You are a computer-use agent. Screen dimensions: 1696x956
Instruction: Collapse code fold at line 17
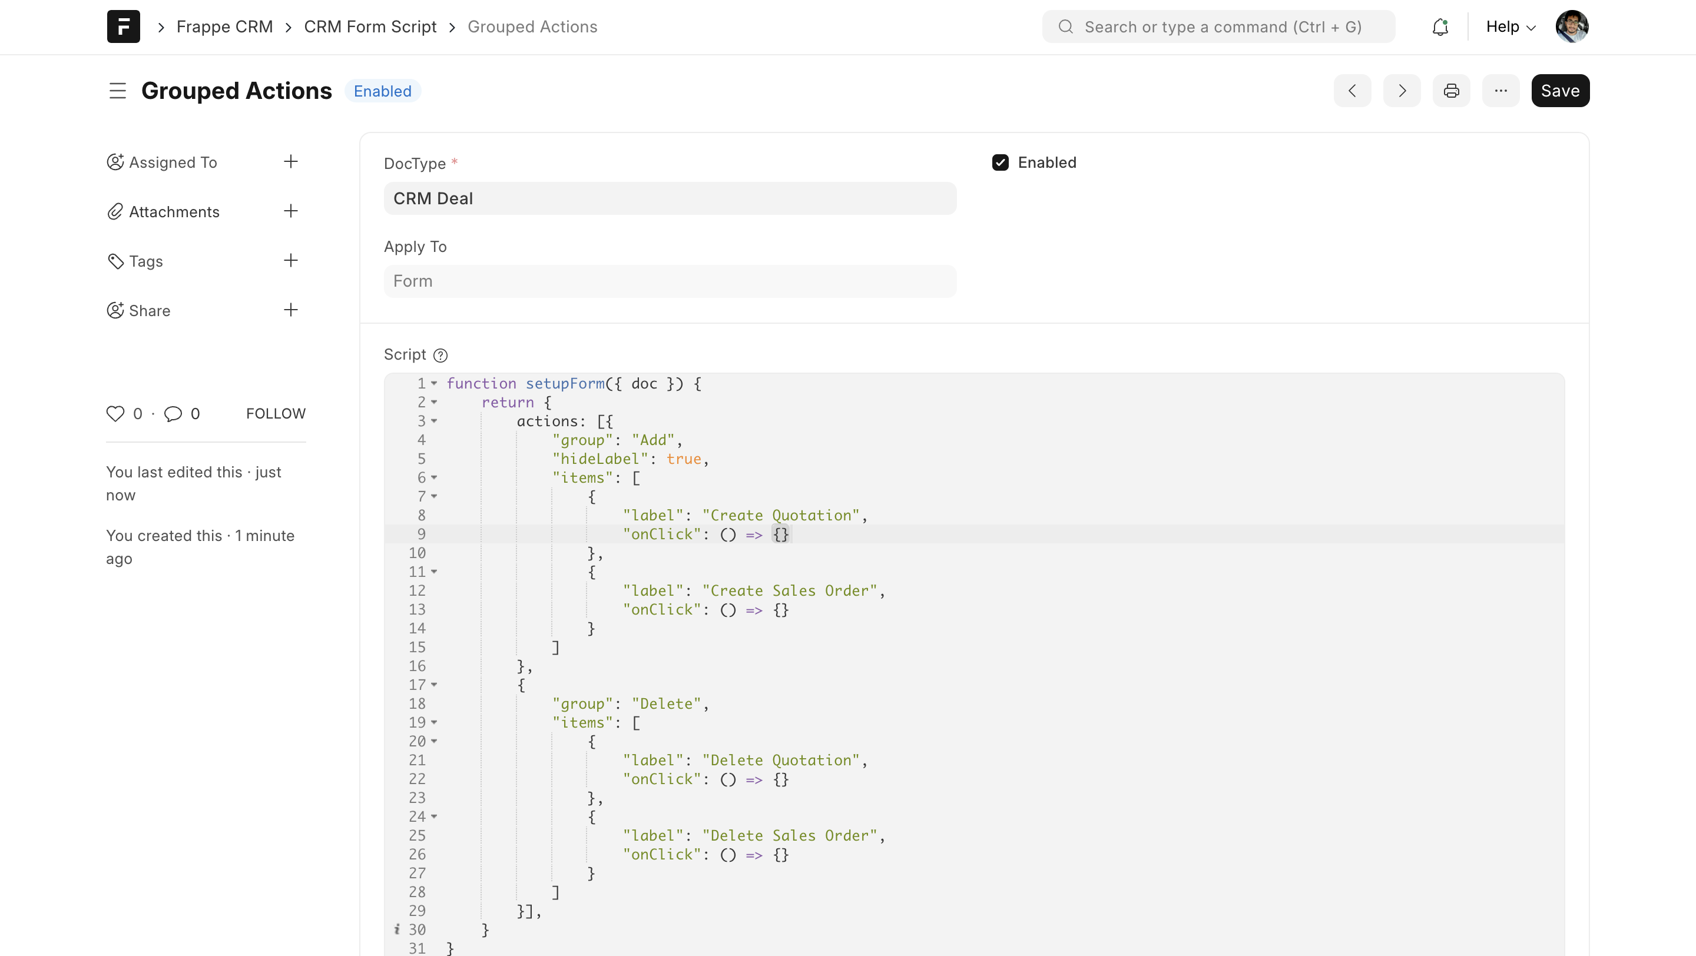click(x=434, y=685)
